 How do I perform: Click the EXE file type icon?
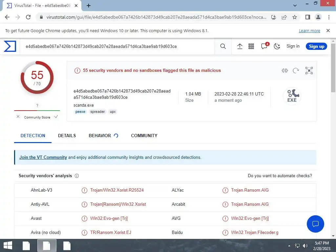point(292,96)
